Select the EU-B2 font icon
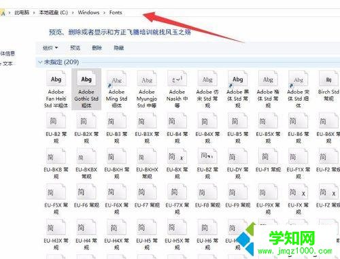This screenshot has width=340, height=259. pyautogui.click(x=56, y=121)
